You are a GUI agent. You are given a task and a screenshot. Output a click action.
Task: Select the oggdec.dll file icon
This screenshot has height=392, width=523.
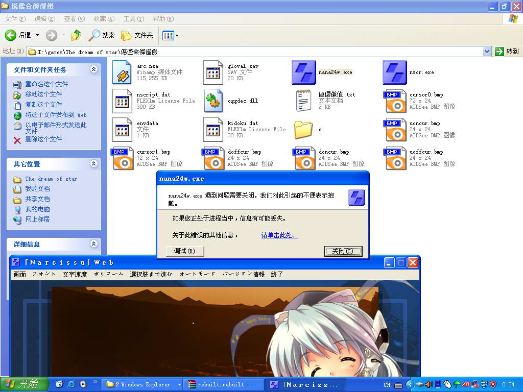(213, 101)
